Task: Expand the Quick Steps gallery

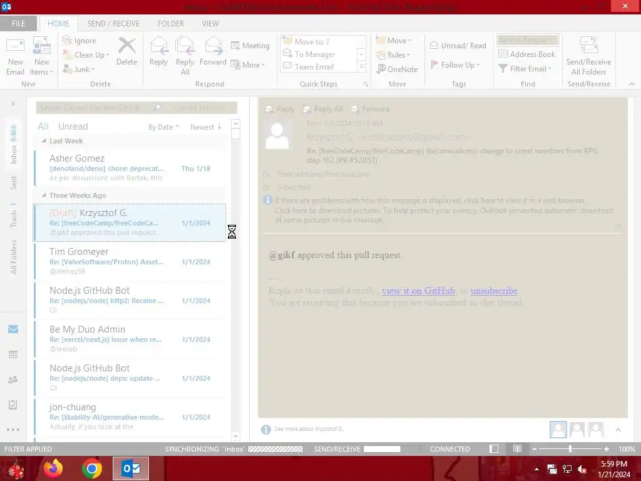Action: [361, 66]
